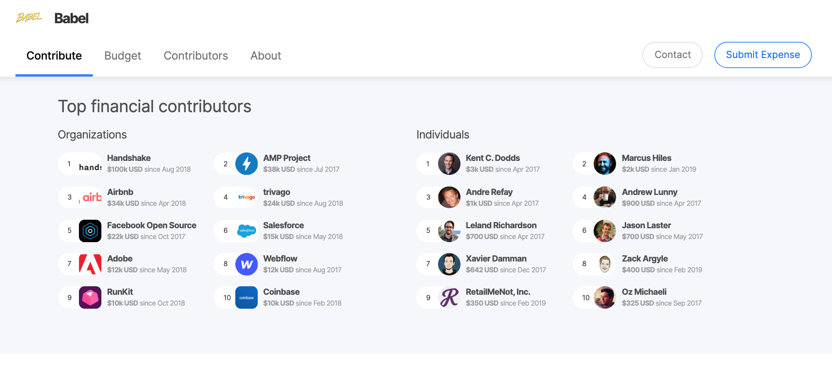Click the Oz Michaeli name link

(644, 292)
